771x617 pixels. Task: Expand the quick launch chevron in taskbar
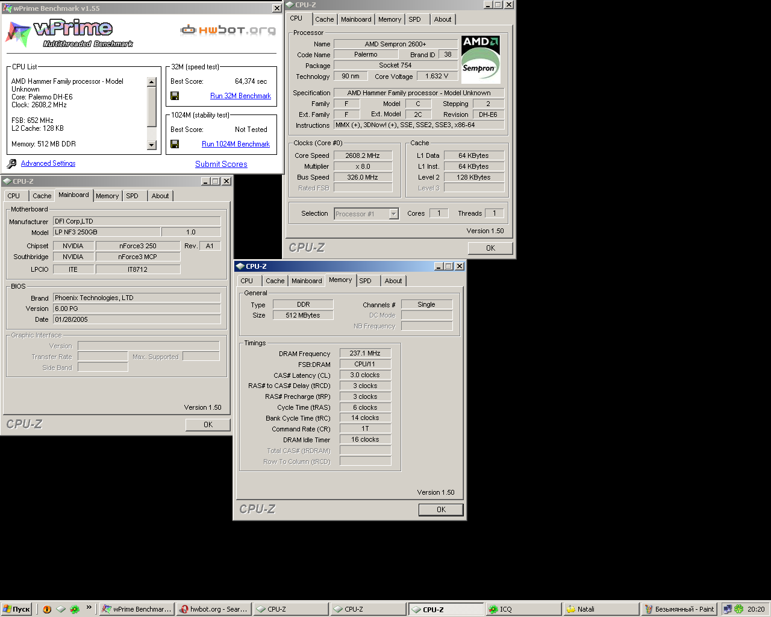[89, 607]
